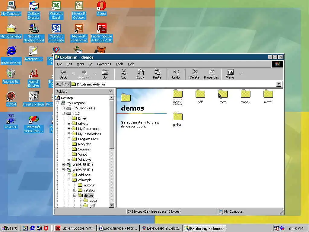Select Soulseek folder in the tree
The image size is (309, 232).
84,149
